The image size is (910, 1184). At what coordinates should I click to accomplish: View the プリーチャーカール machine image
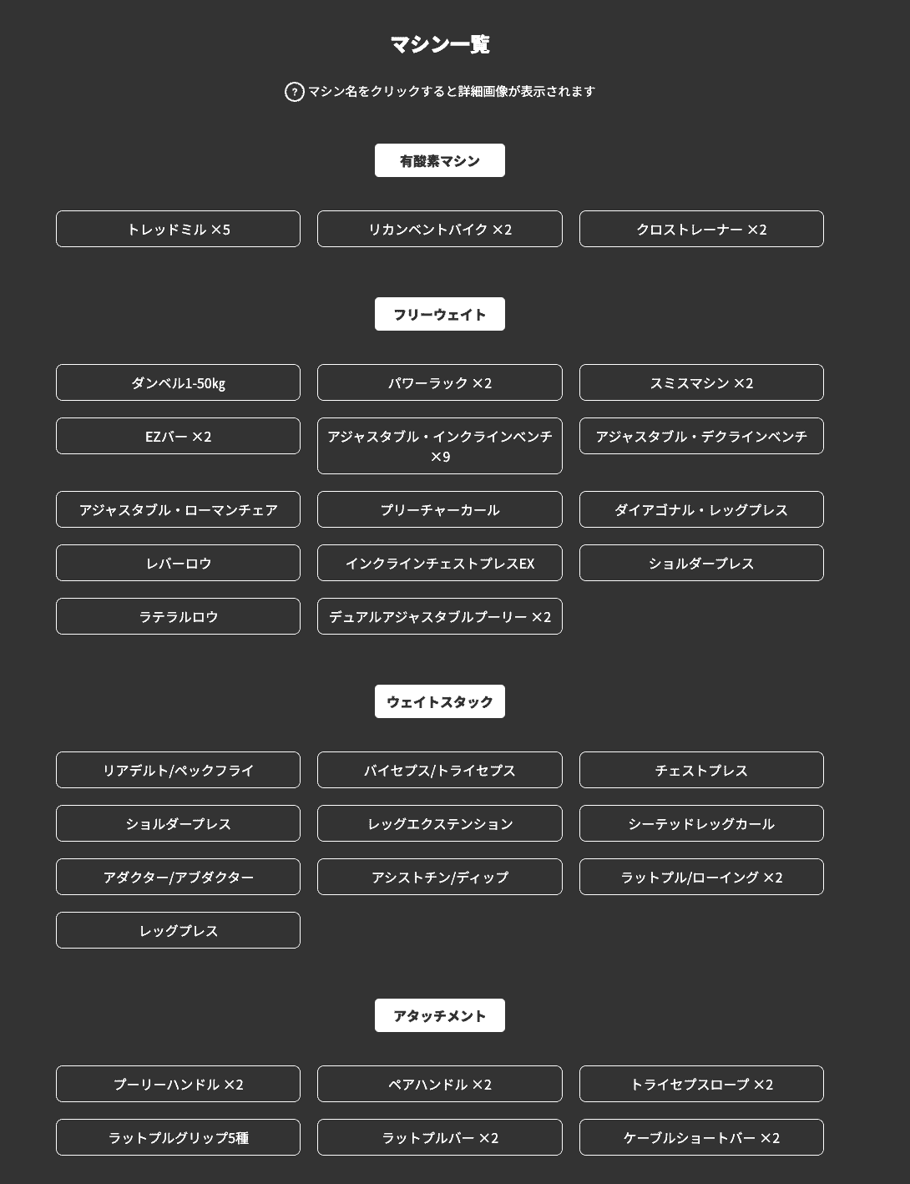click(x=439, y=509)
